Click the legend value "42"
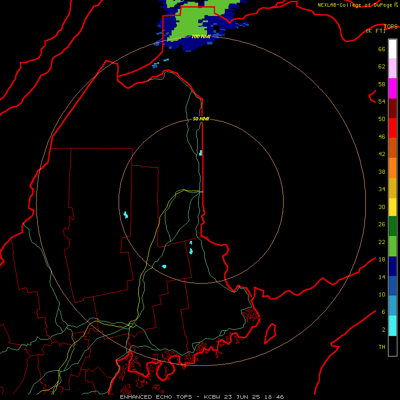400x400 pixels. [x=382, y=154]
